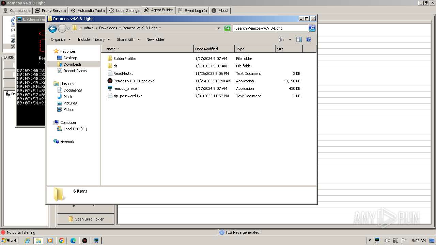Click the Remcos taskbar icon
436x245 pixels.
[x=85, y=241]
